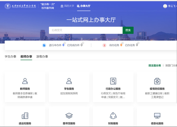The height and width of the screenshot is (127, 177).
Task: Open 办事大厅 in top navigation
Action: click(84, 6)
